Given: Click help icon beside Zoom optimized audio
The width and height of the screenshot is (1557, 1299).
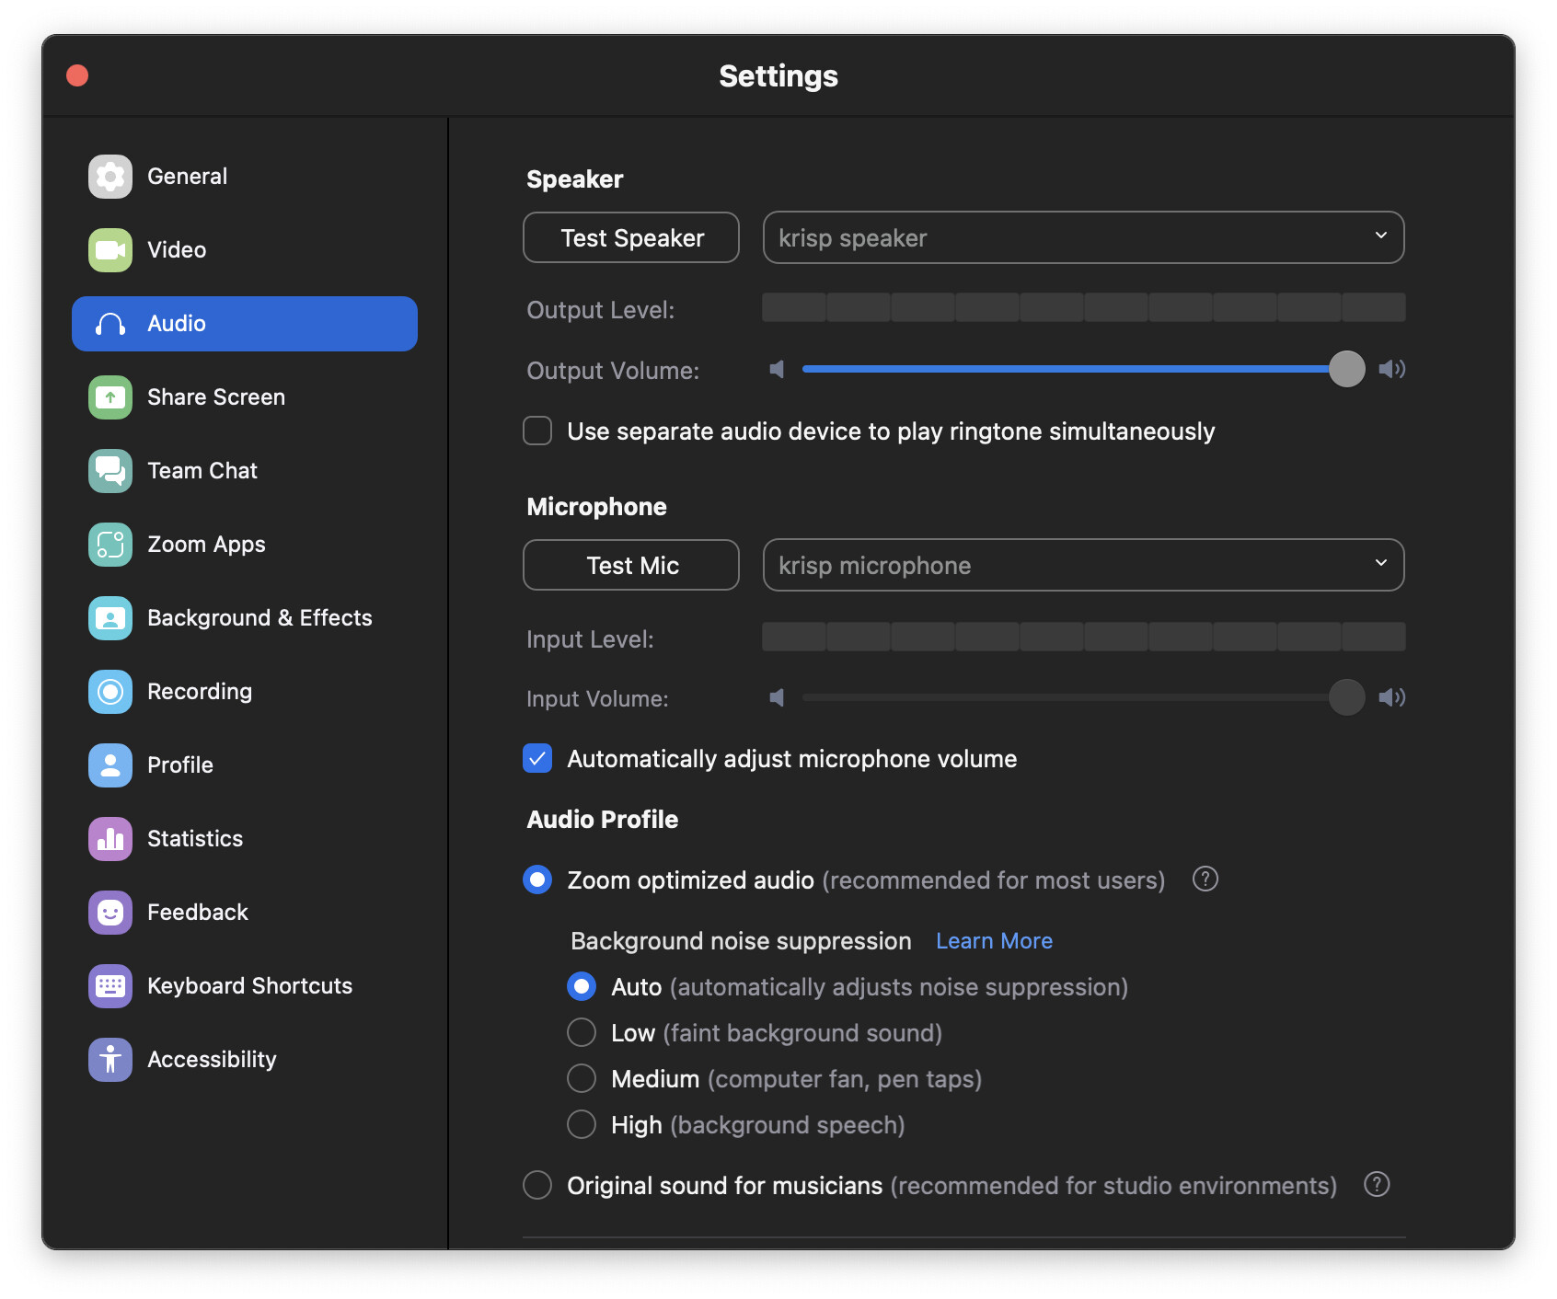Looking at the screenshot, I should click(x=1205, y=879).
